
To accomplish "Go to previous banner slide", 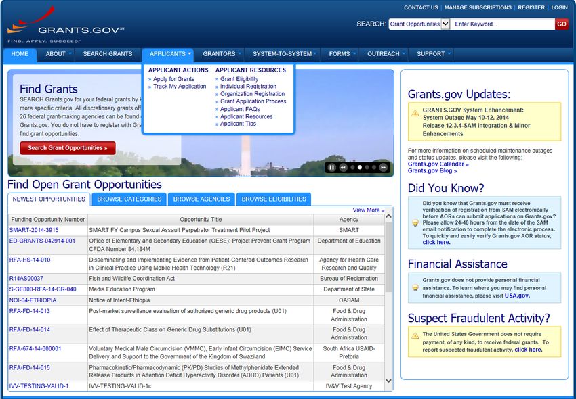I will click(x=343, y=168).
